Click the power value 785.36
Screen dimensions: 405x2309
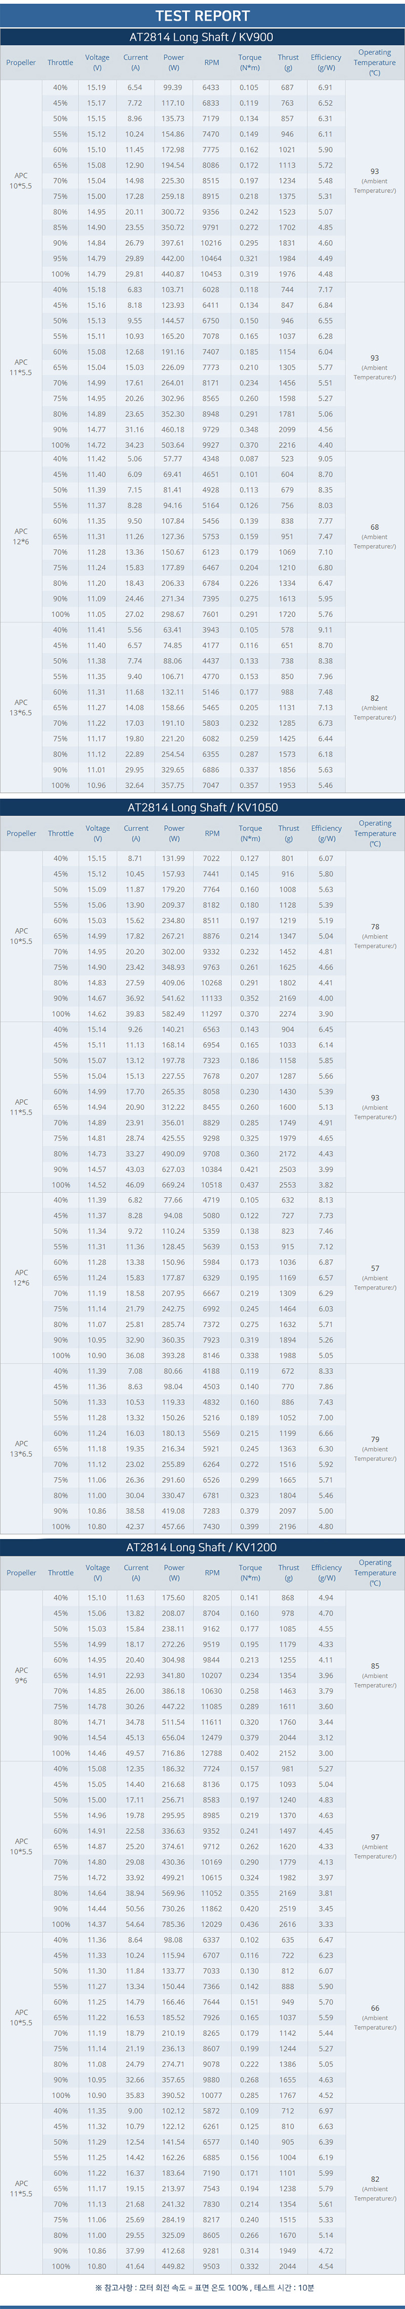tap(174, 1923)
